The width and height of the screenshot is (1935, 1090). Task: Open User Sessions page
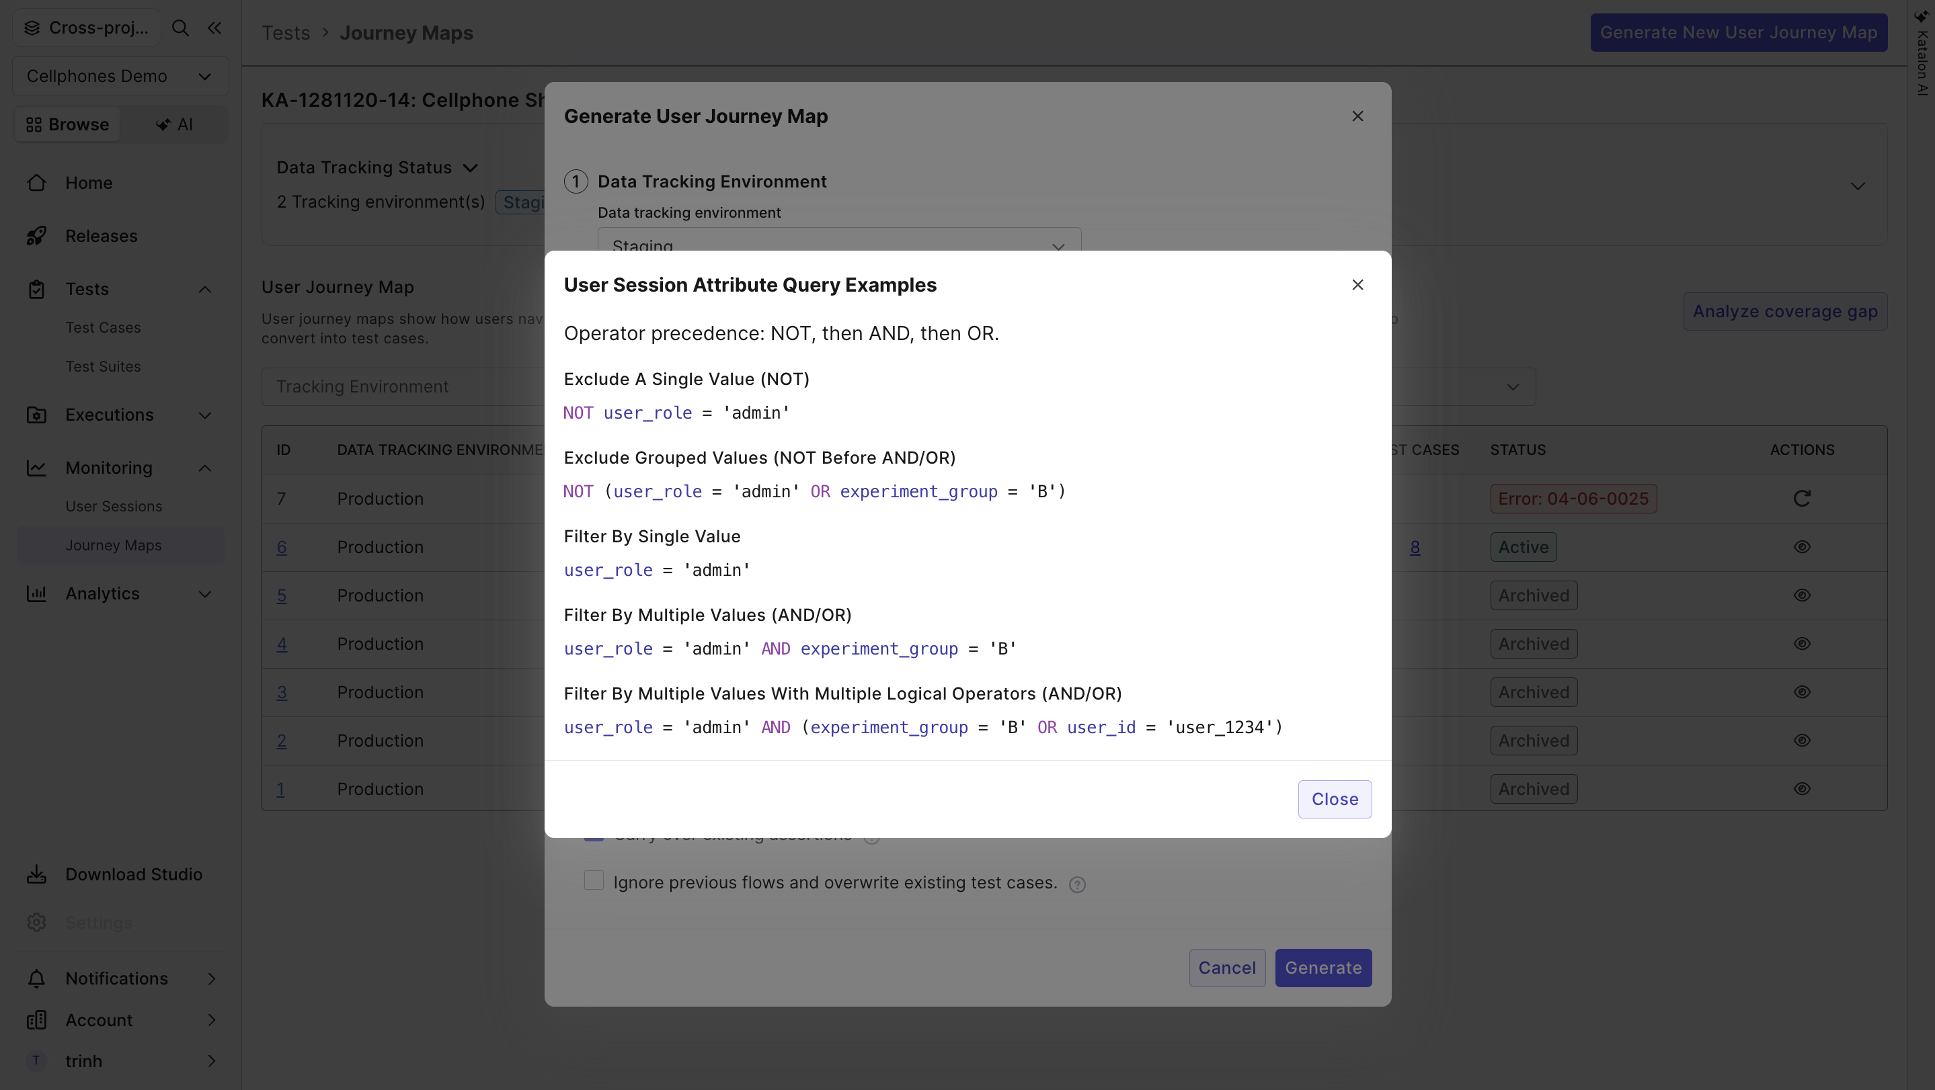[x=114, y=507]
